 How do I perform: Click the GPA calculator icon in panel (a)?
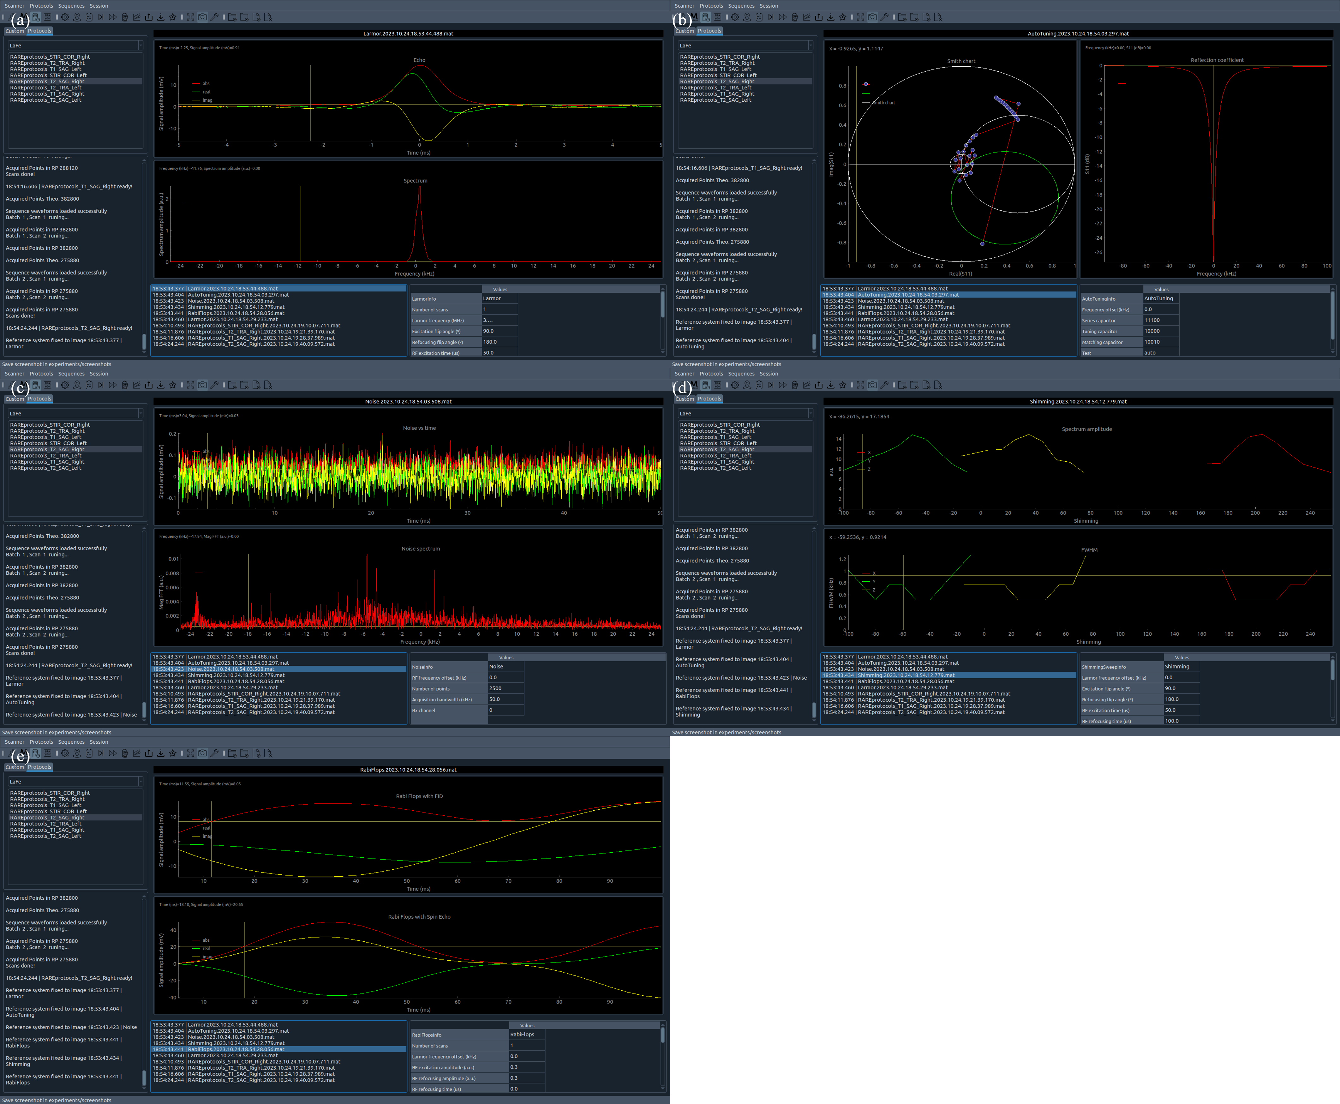tap(48, 17)
